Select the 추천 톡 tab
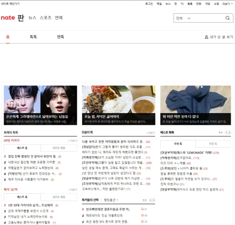 point(178,144)
